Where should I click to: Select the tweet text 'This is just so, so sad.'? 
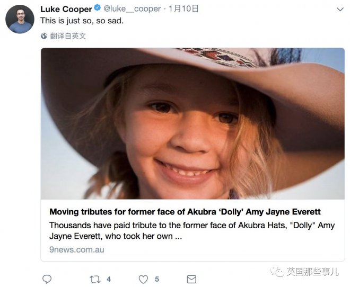(82, 20)
